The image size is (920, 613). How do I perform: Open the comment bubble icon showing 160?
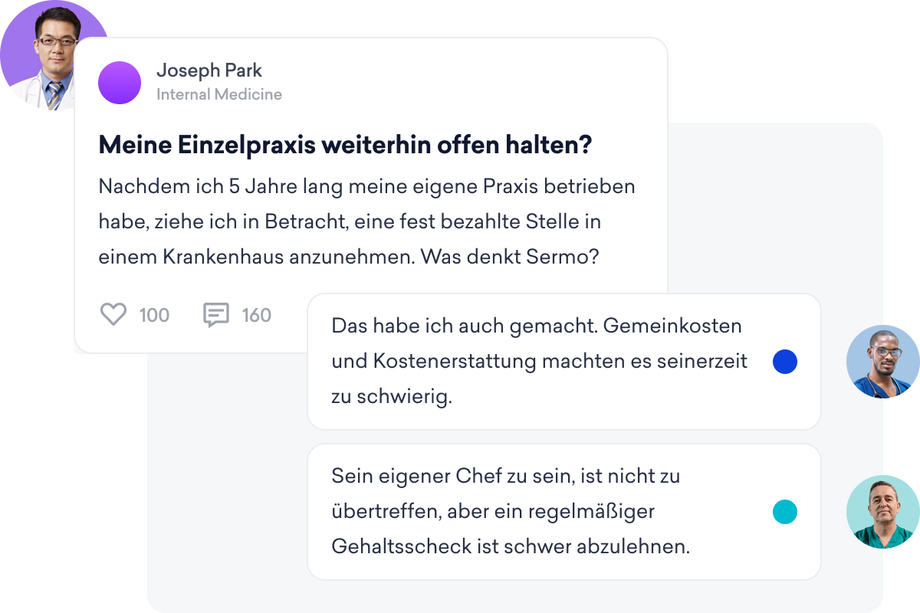pos(217,314)
